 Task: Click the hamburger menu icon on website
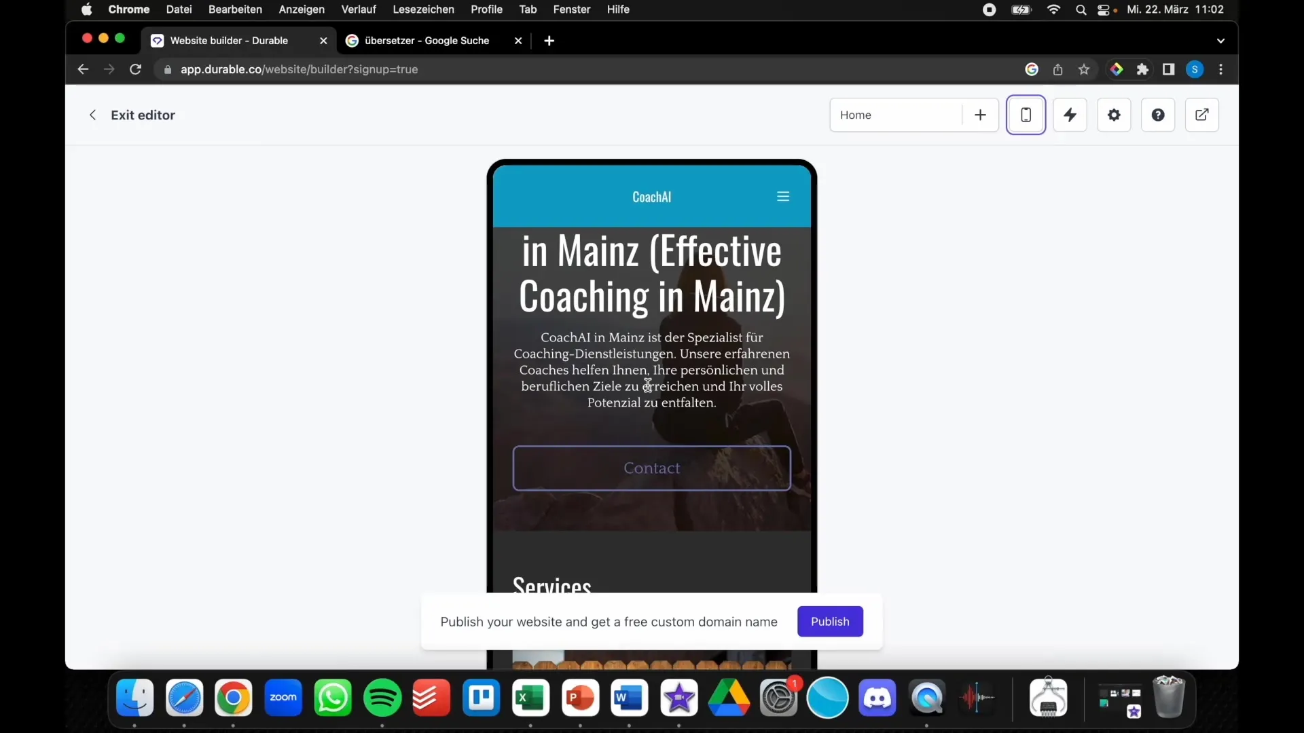point(782,195)
